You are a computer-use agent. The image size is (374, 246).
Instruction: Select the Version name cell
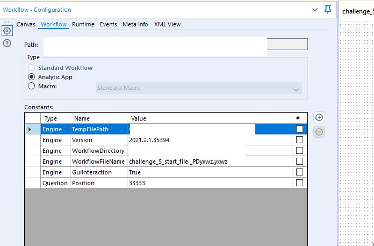pos(98,140)
